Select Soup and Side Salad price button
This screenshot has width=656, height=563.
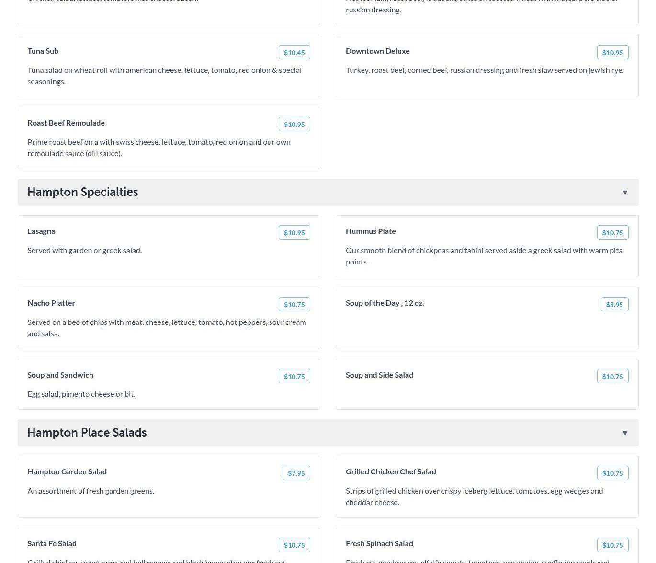[612, 377]
